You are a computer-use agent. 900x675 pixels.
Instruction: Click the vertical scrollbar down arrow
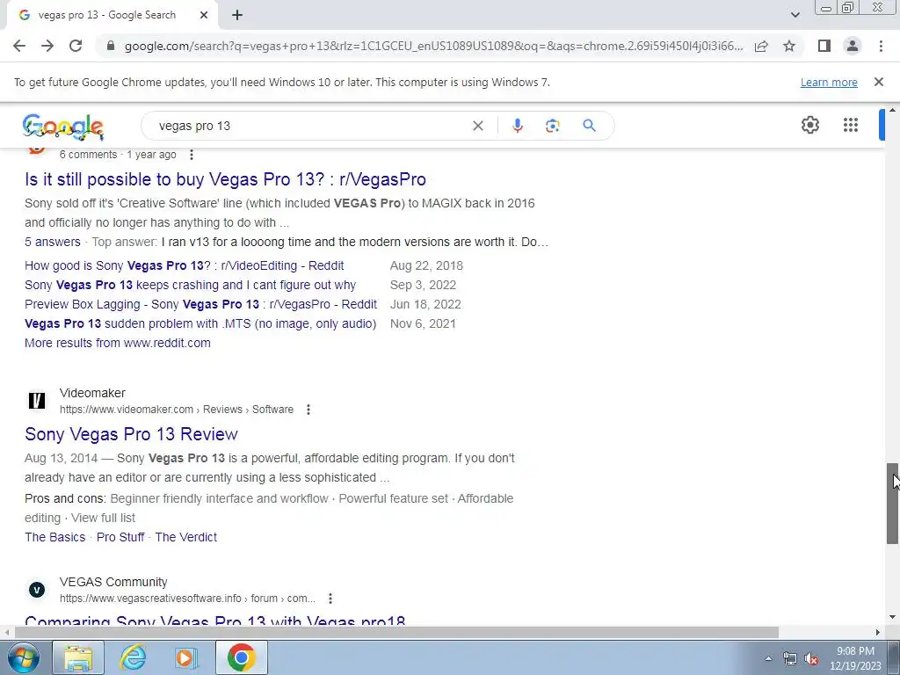point(893,617)
